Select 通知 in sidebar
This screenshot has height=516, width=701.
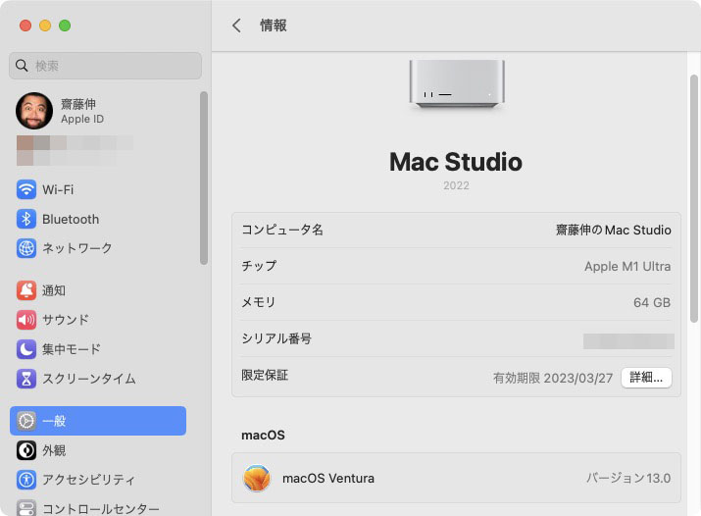(x=54, y=290)
